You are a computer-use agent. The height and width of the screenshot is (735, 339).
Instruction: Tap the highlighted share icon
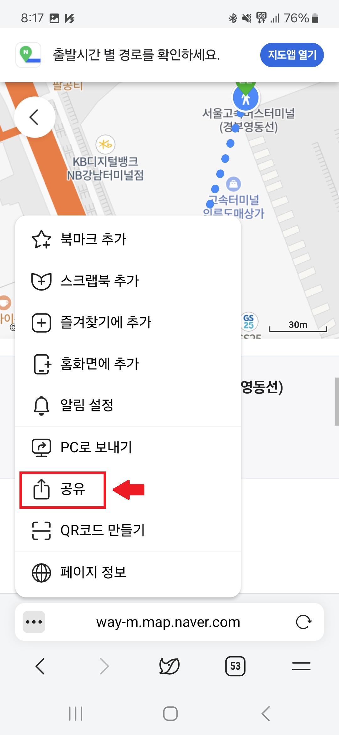click(41, 489)
